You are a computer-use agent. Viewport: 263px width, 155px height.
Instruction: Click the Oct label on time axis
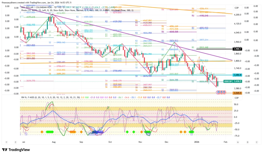click(x=110, y=142)
